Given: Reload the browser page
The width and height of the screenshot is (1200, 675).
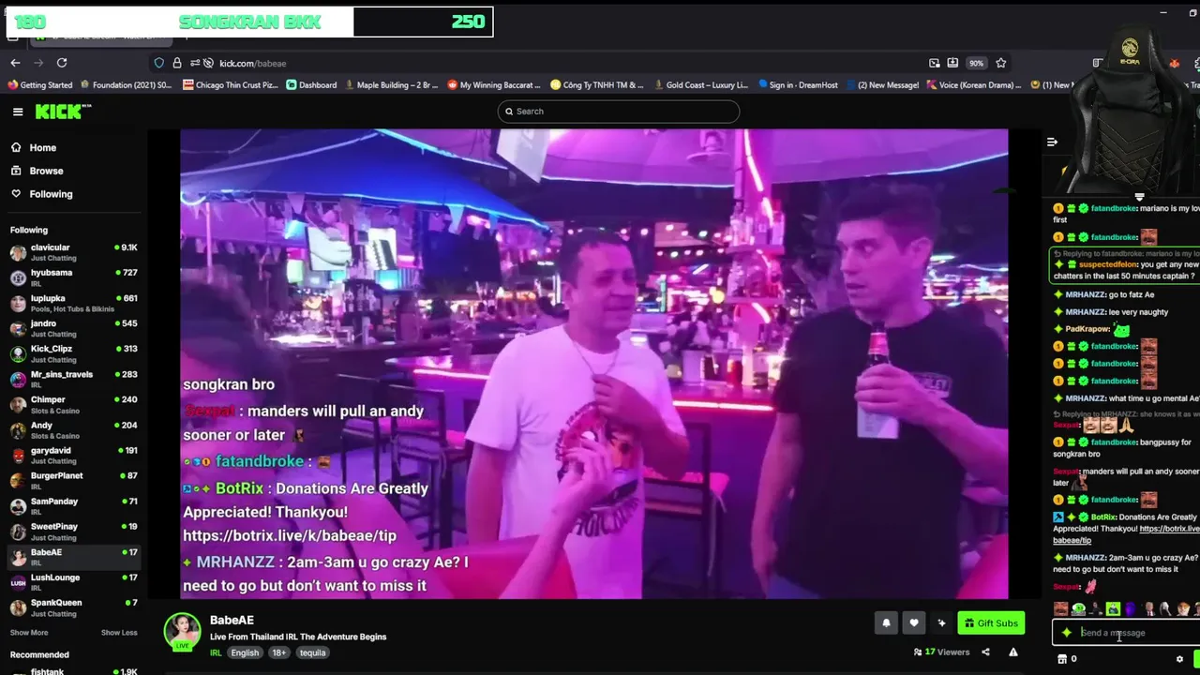Looking at the screenshot, I should click(x=62, y=63).
